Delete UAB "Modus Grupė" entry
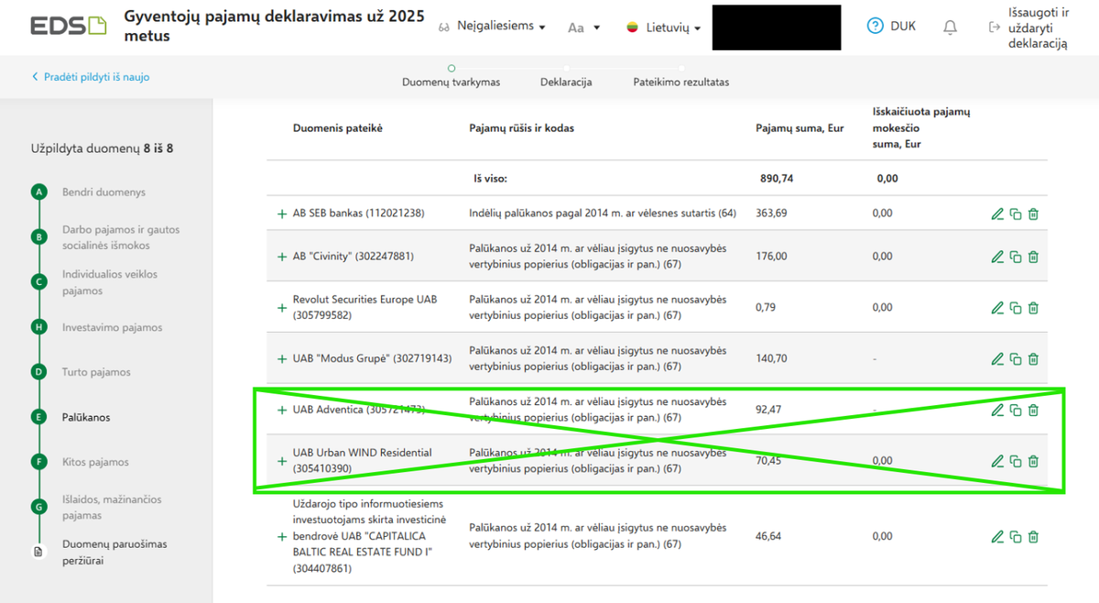The width and height of the screenshot is (1099, 603). coord(1033,359)
